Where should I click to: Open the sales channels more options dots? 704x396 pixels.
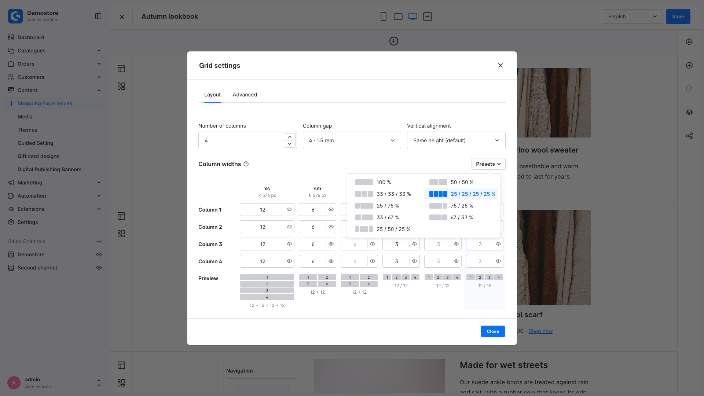[99, 241]
